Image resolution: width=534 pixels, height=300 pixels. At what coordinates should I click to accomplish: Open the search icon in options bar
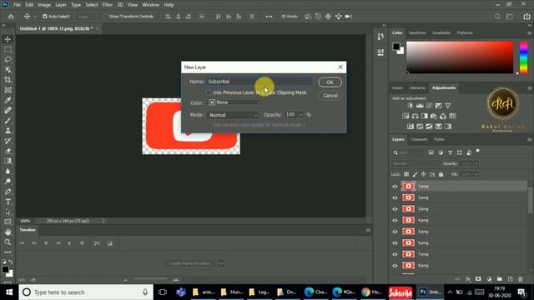click(x=497, y=17)
